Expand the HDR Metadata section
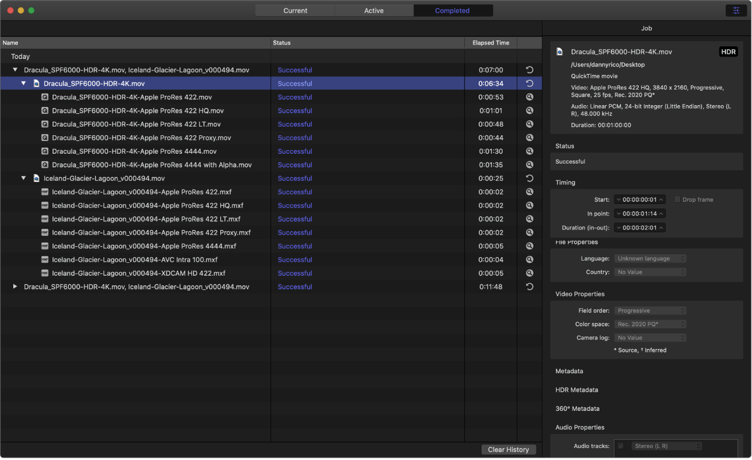The width and height of the screenshot is (752, 460). tap(576, 390)
